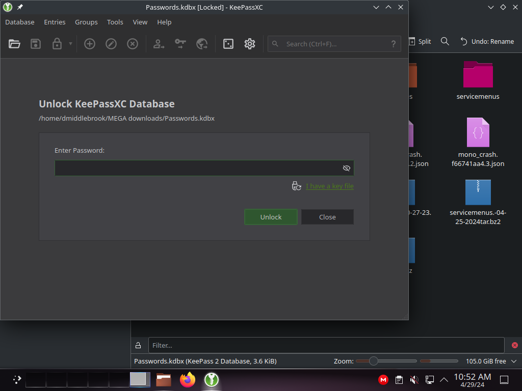
Task: Click the network tray icon
Action: coord(429,380)
